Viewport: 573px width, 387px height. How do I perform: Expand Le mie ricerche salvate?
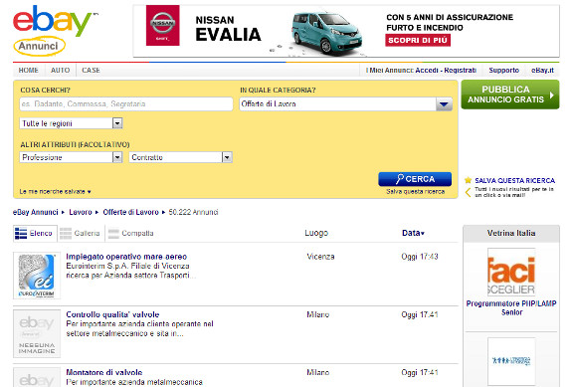pos(55,191)
